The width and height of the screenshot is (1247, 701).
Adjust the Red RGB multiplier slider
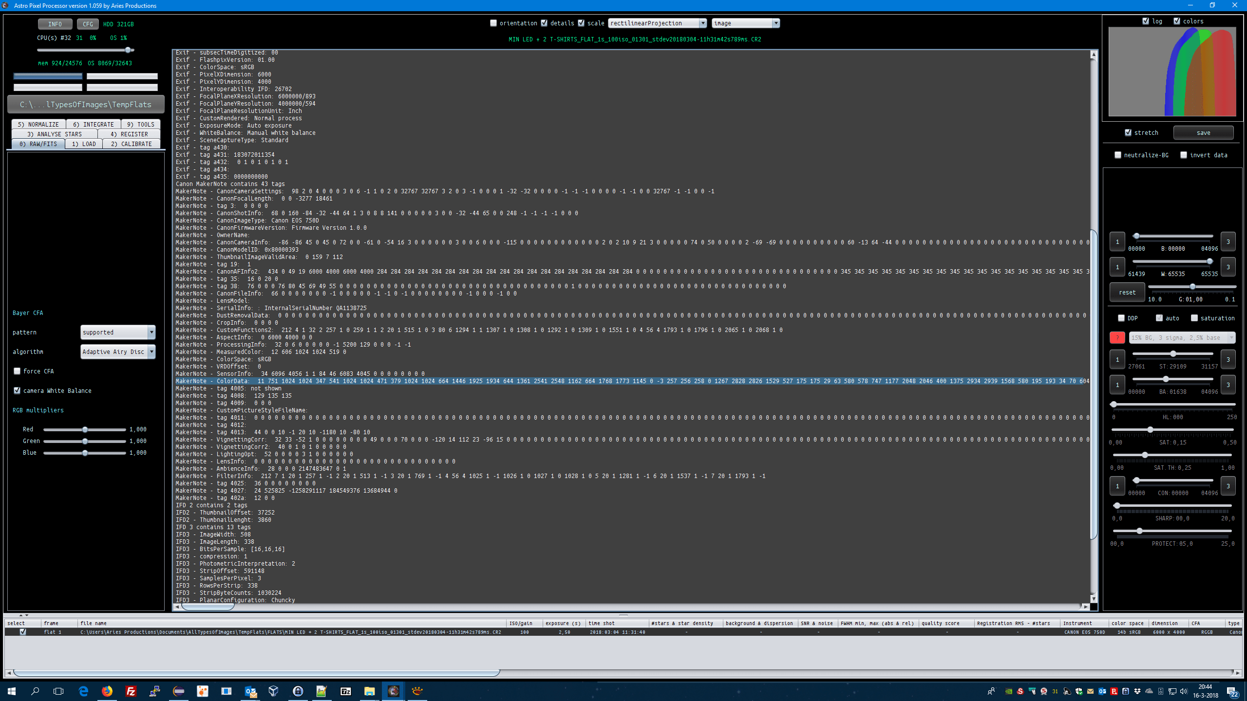click(x=85, y=429)
